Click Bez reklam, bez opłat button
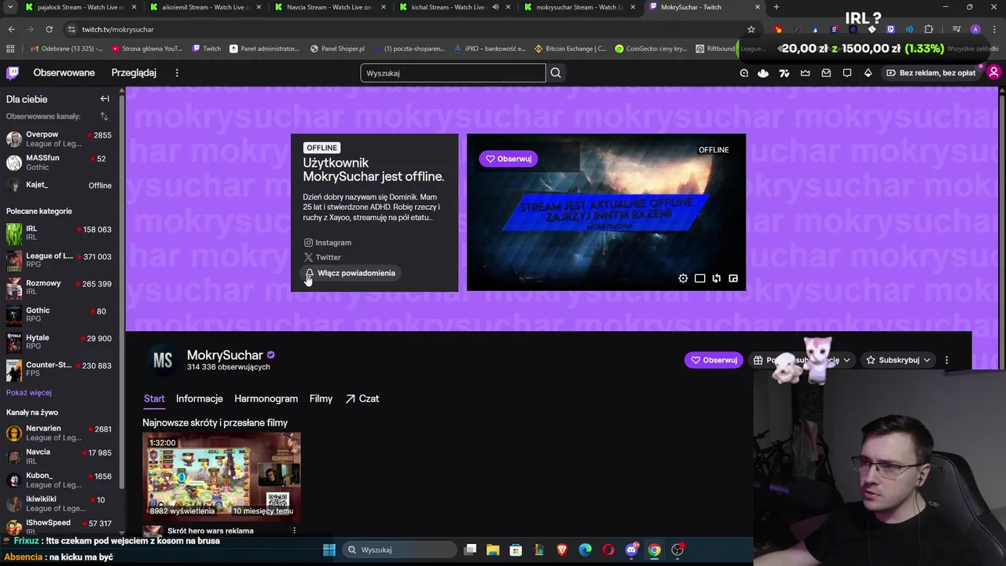This screenshot has height=566, width=1006. click(x=931, y=73)
